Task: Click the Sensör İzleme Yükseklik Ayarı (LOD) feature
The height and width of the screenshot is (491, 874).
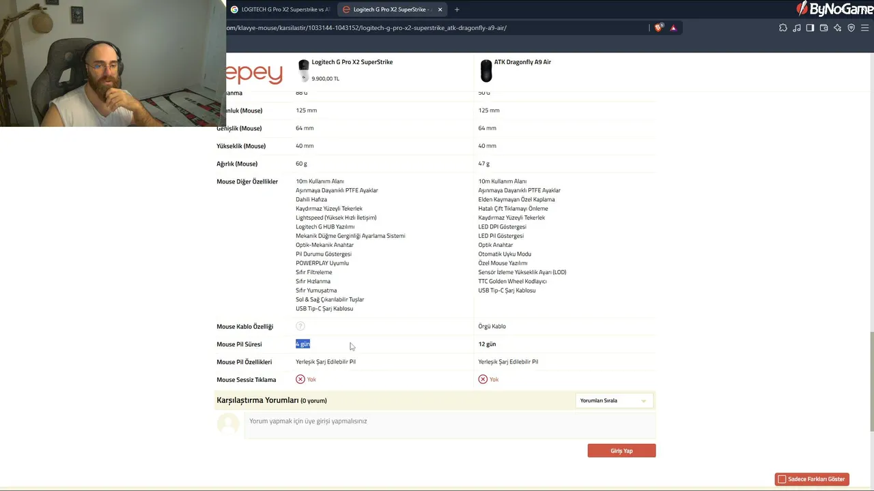Action: [522, 272]
